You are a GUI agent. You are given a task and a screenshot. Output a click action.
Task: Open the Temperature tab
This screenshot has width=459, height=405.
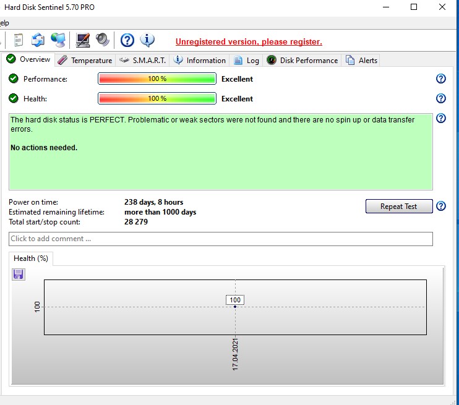(x=85, y=60)
